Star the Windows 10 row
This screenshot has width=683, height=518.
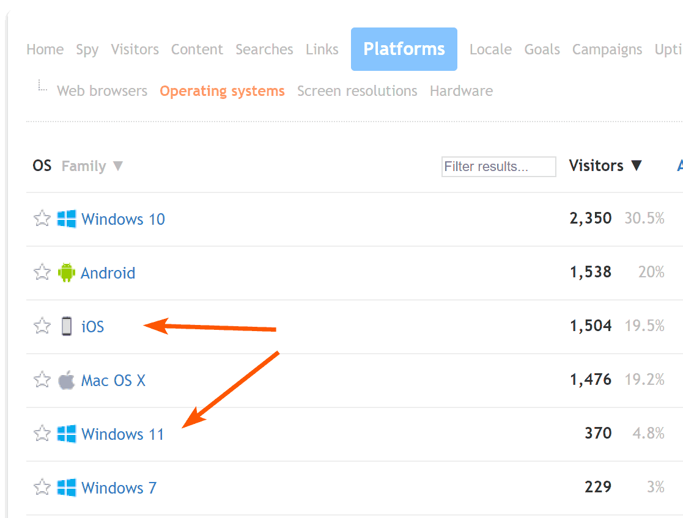42,219
